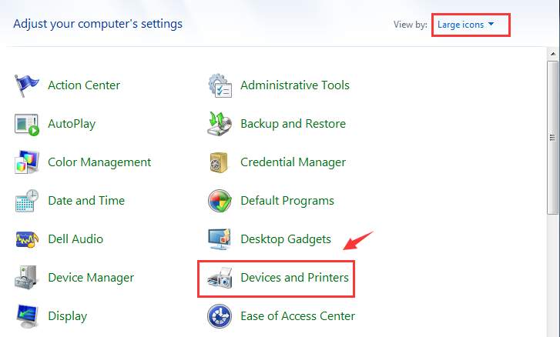Screen dimensions: 560x337
Task: Click the Credential Manager text link
Action: 293,162
